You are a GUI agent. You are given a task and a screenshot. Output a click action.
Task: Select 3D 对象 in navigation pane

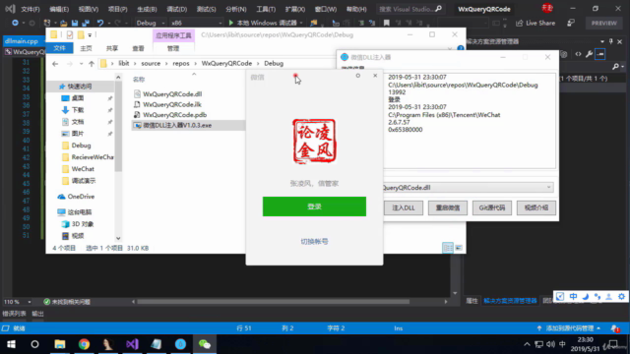point(83,224)
